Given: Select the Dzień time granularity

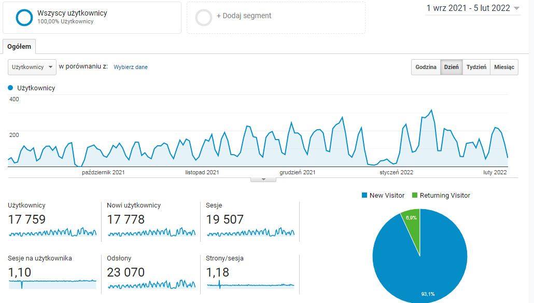Looking at the screenshot, I should pos(451,67).
